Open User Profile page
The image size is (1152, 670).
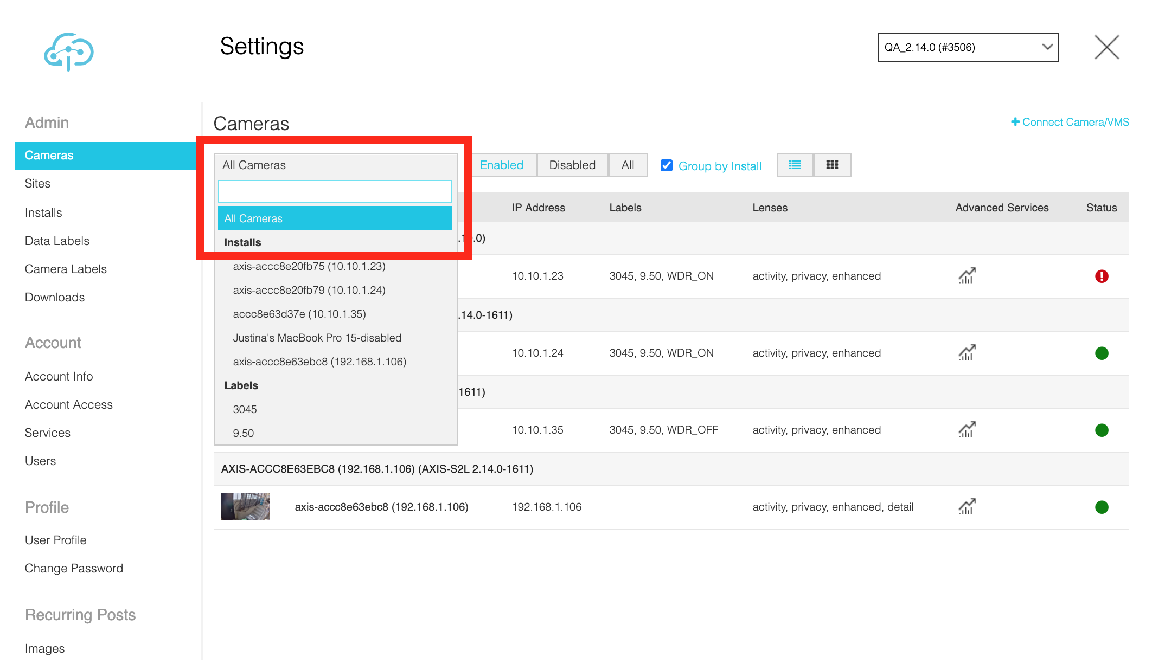[56, 540]
